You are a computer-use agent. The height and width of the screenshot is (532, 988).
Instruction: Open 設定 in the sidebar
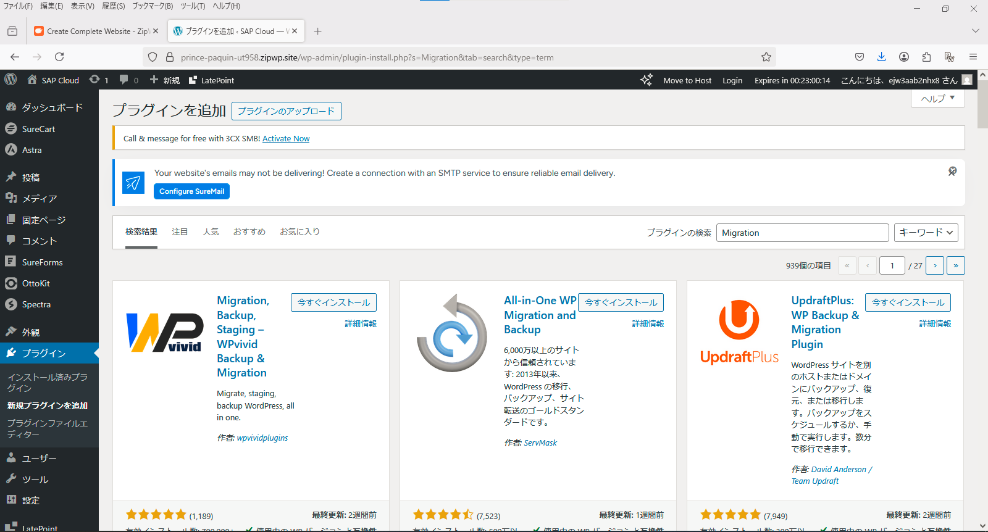tap(49, 501)
